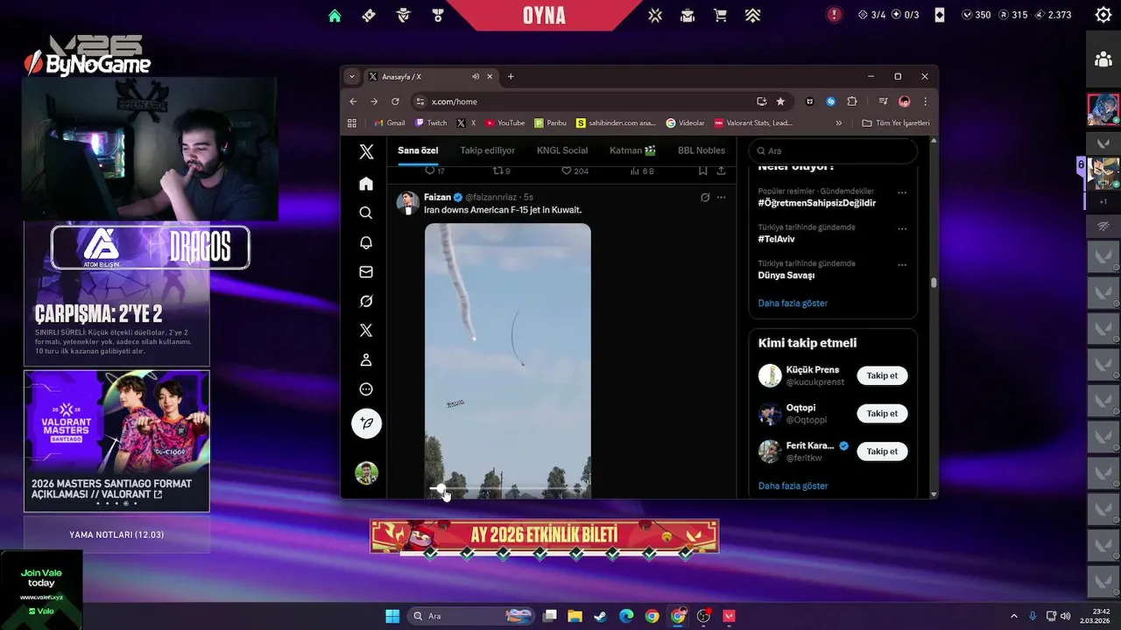Open the Valorant store cart icon
The image size is (1121, 630).
click(720, 15)
